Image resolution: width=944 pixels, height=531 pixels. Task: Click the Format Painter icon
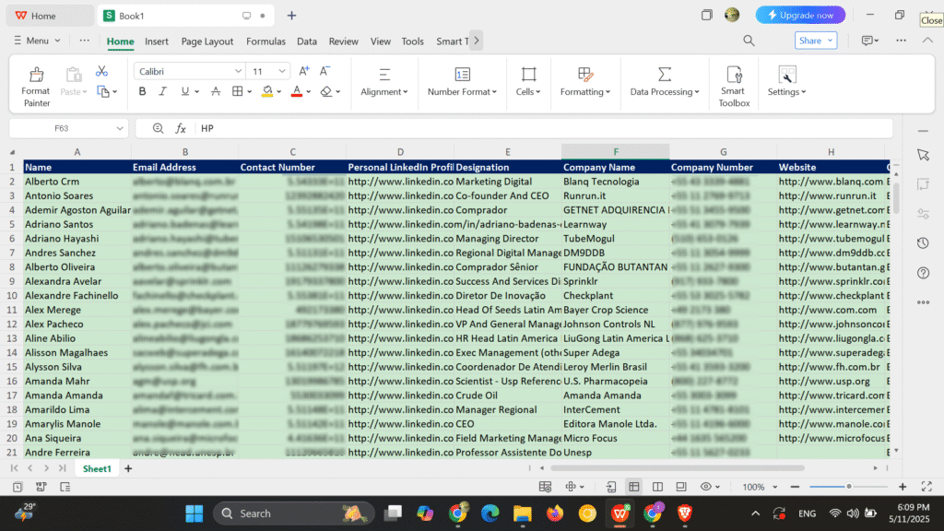point(36,75)
